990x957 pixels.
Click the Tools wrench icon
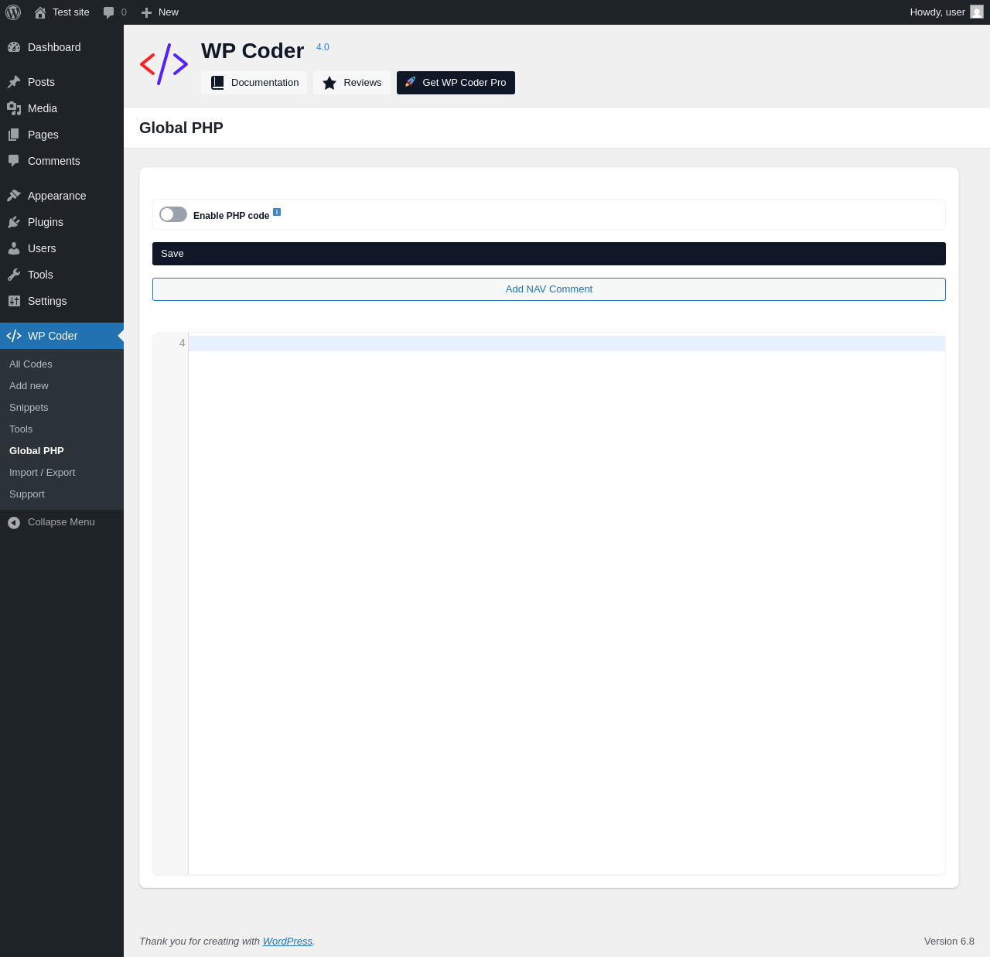14,275
